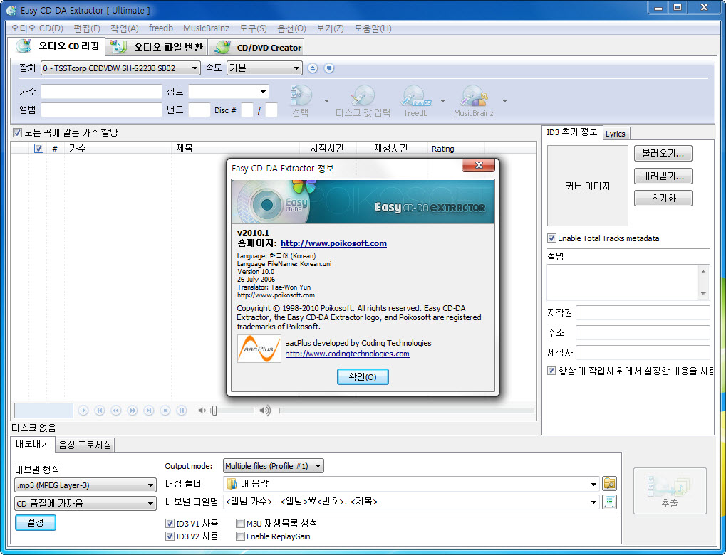Click the filename format editor icon

610,502
